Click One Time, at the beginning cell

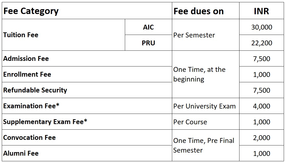point(206,74)
